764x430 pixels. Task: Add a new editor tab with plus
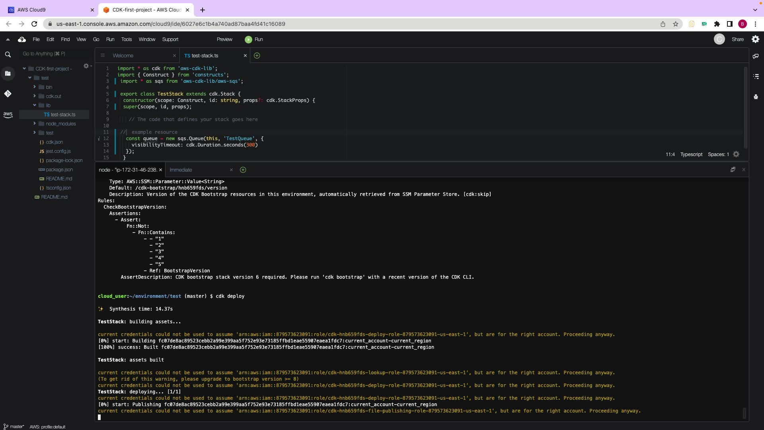click(x=257, y=56)
